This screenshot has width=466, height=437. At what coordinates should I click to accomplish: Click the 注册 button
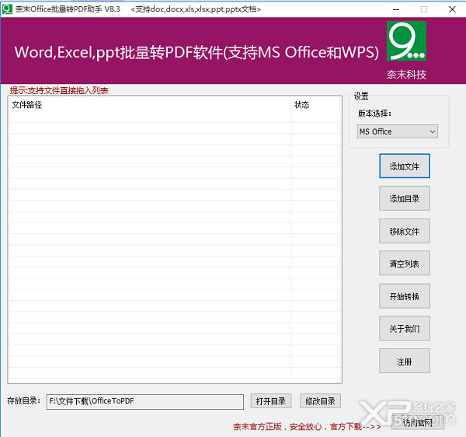pos(404,361)
